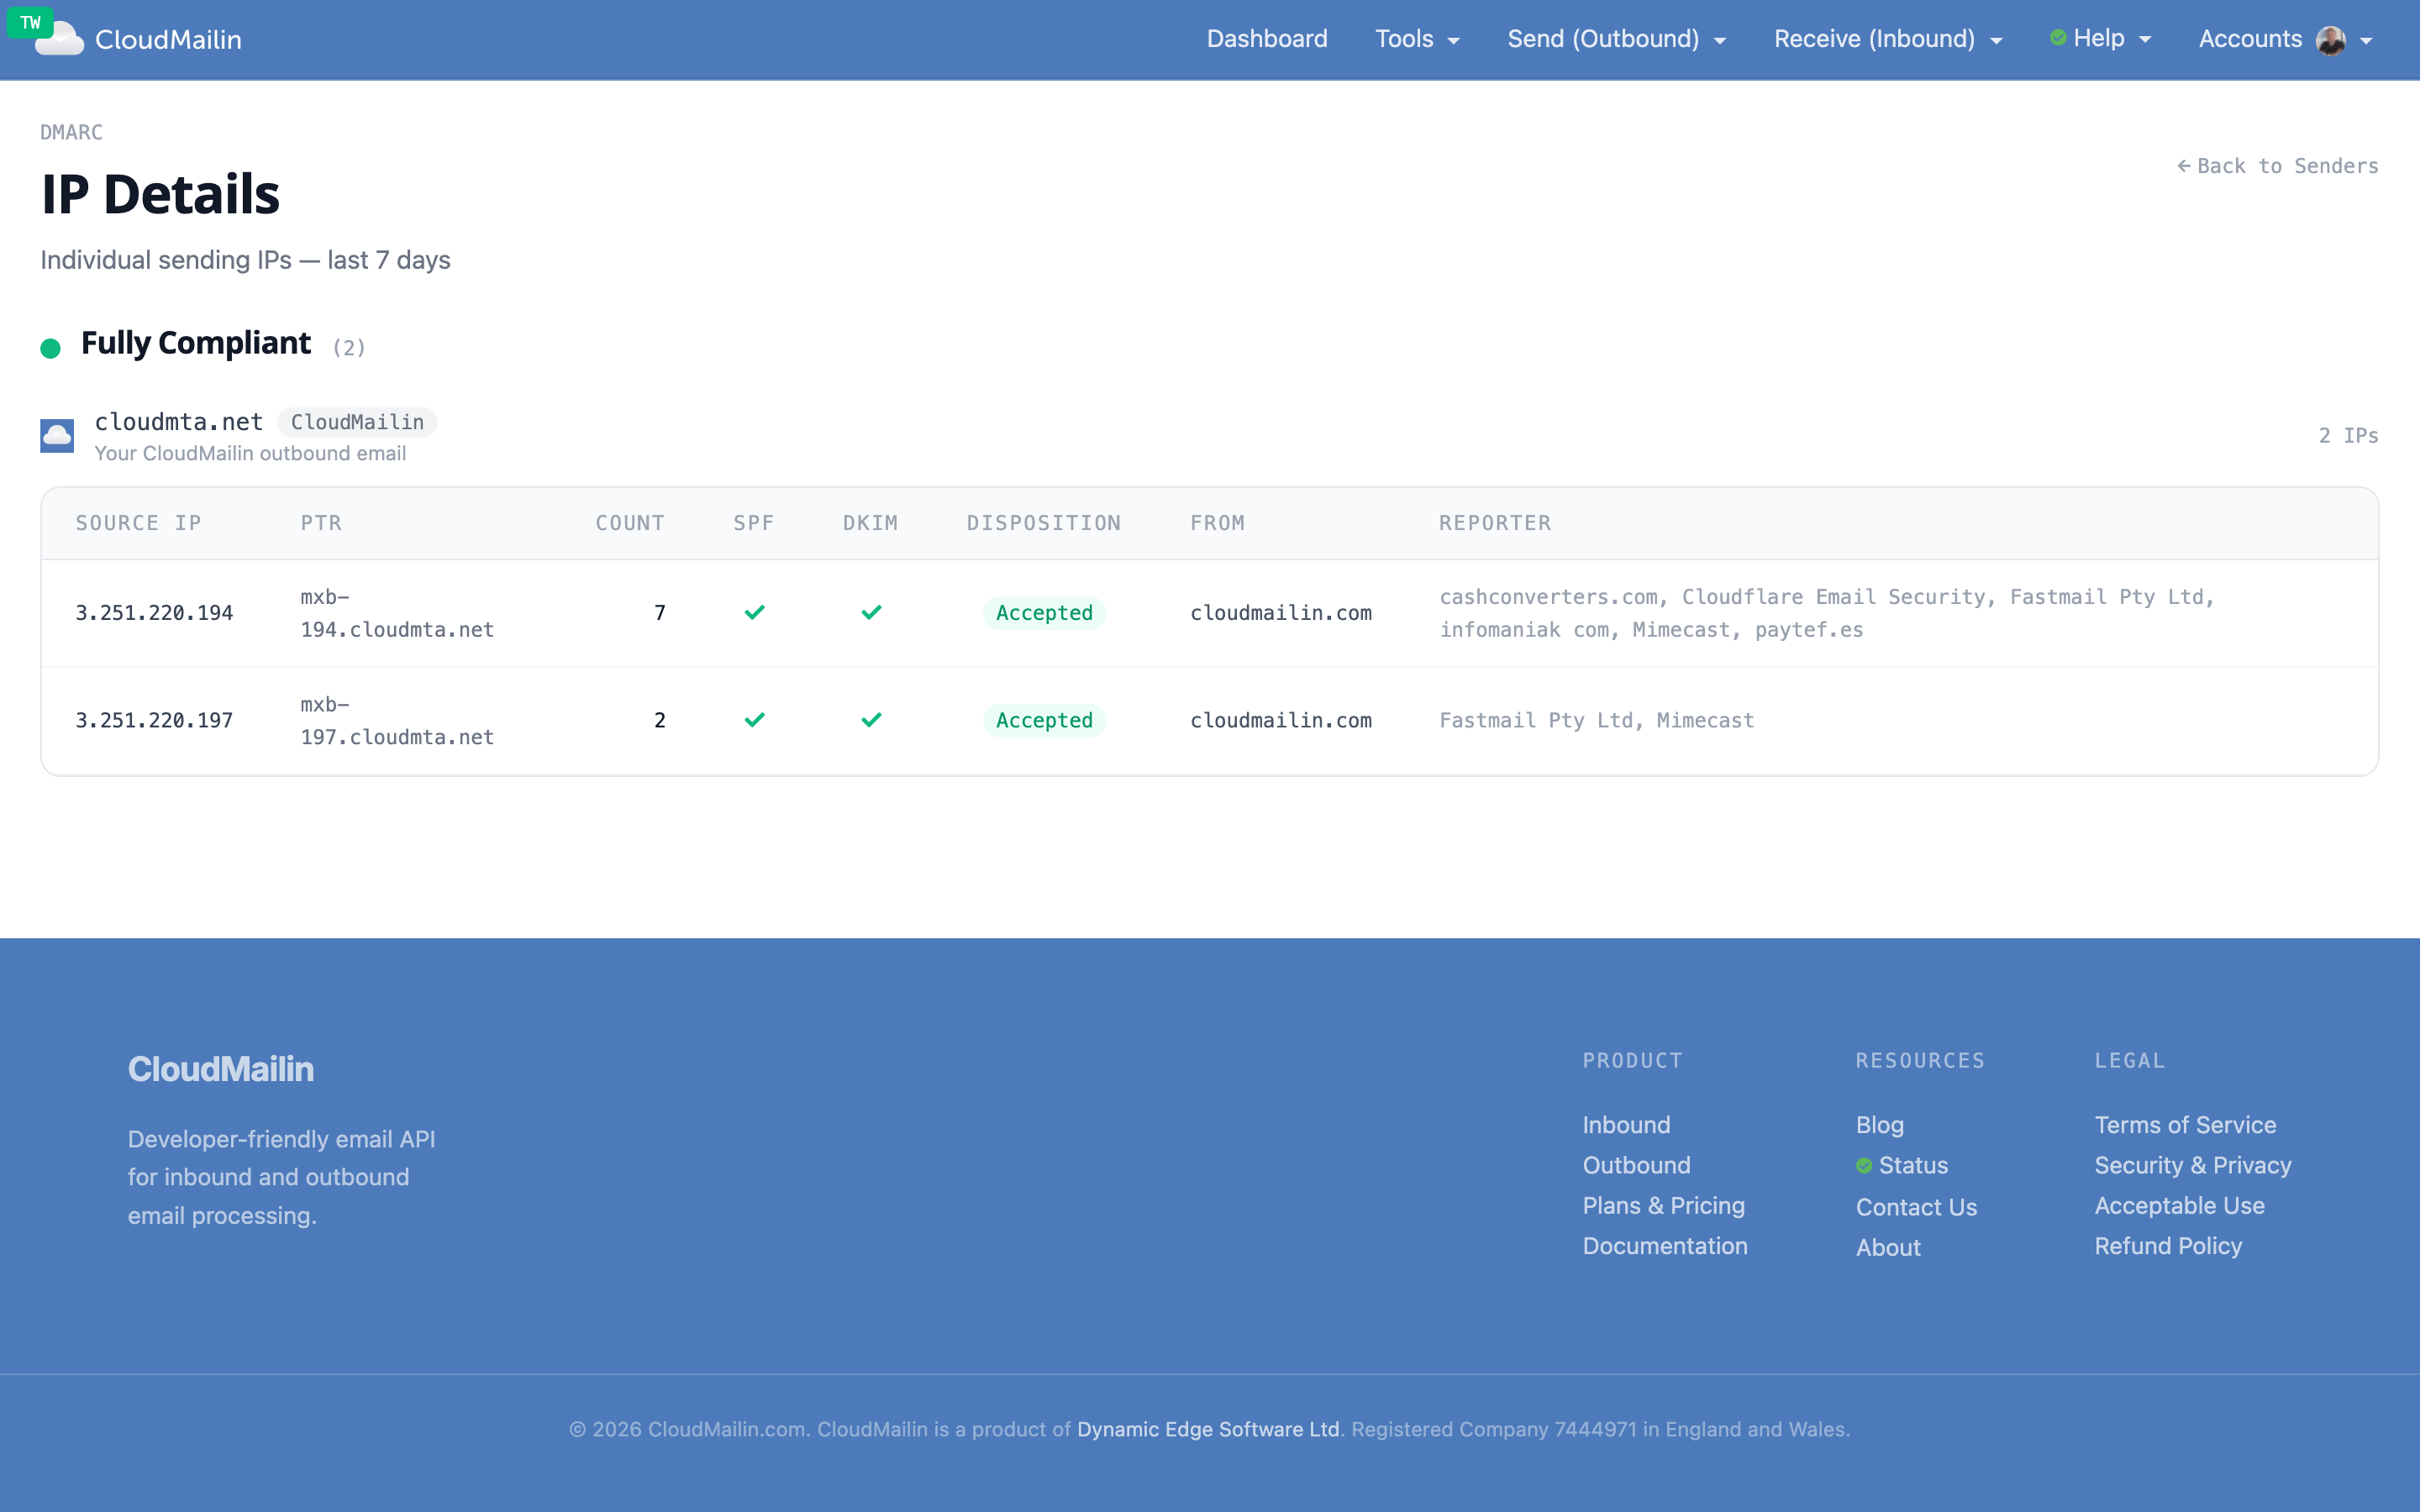Viewport: 2420px width, 1512px height.
Task: Open the Help dropdown
Action: [2101, 39]
